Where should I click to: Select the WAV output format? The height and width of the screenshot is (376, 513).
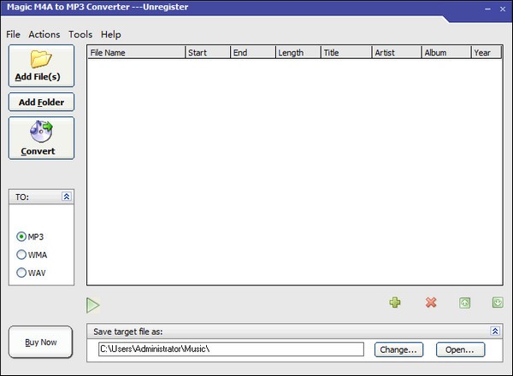[x=21, y=273]
